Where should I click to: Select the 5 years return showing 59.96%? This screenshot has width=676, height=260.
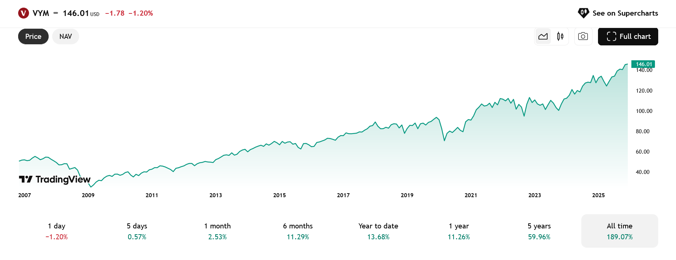(x=539, y=231)
